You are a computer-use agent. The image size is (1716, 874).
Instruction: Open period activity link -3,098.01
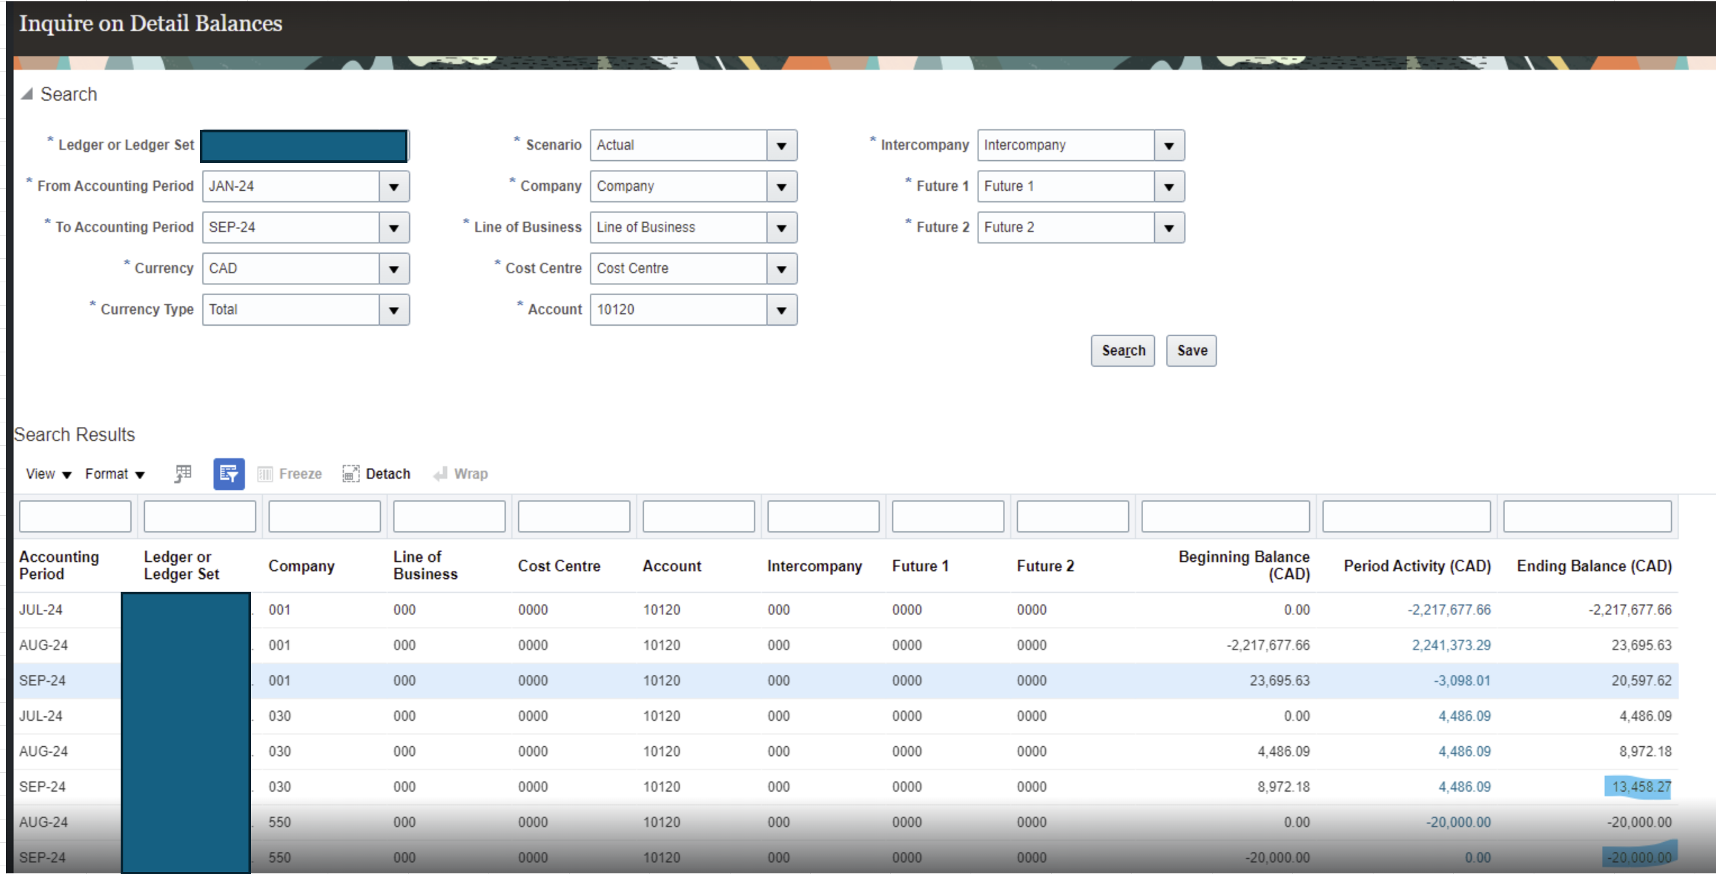point(1462,680)
